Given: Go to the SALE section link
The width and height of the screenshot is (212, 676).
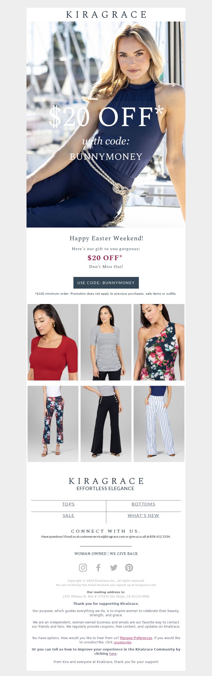Looking at the screenshot, I should 68,515.
